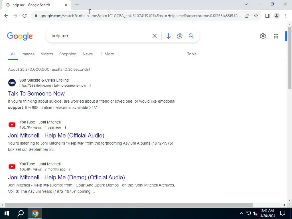Open Windows taskbar search
The height and width of the screenshot is (219, 292).
pos(21,213)
